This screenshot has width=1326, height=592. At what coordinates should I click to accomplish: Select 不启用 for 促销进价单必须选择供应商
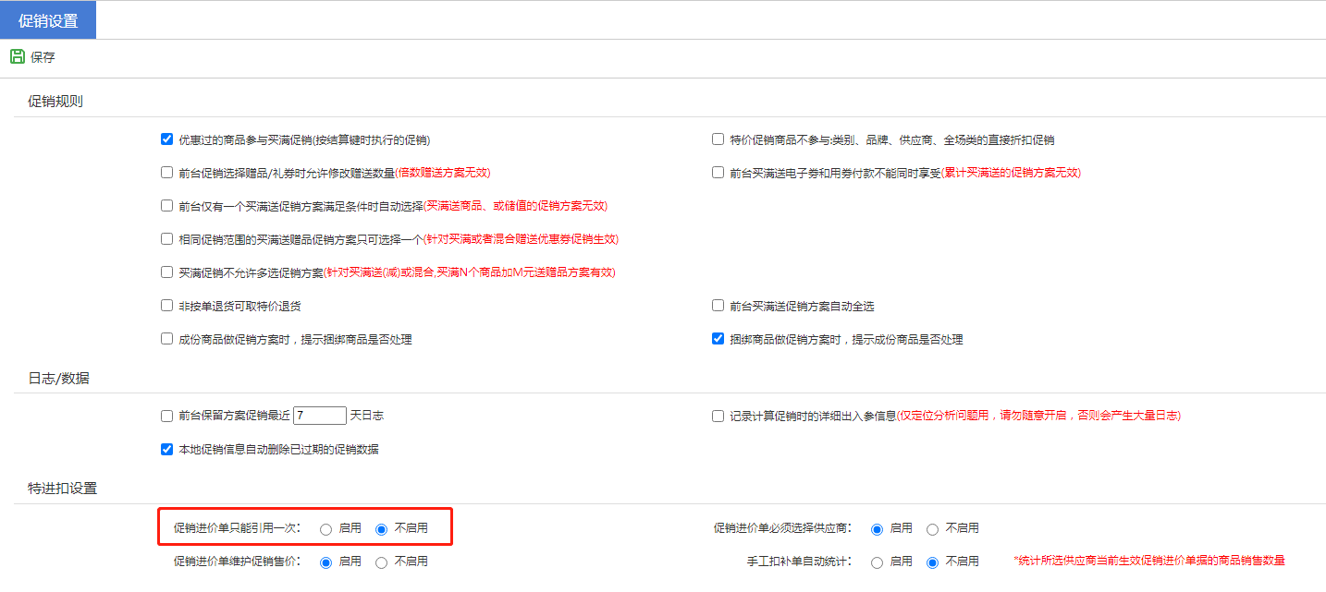tap(932, 529)
